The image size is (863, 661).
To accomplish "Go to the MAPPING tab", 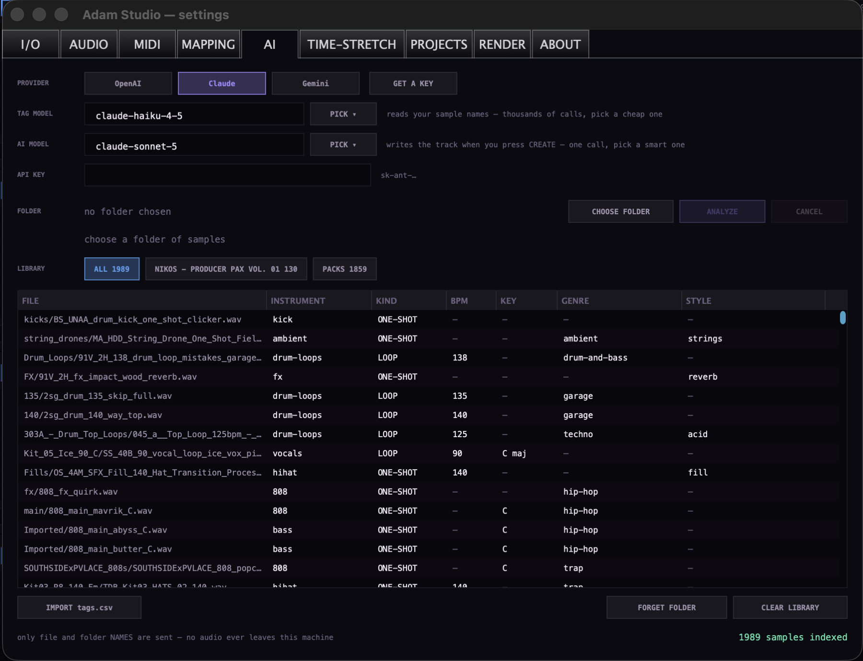I will click(x=208, y=44).
